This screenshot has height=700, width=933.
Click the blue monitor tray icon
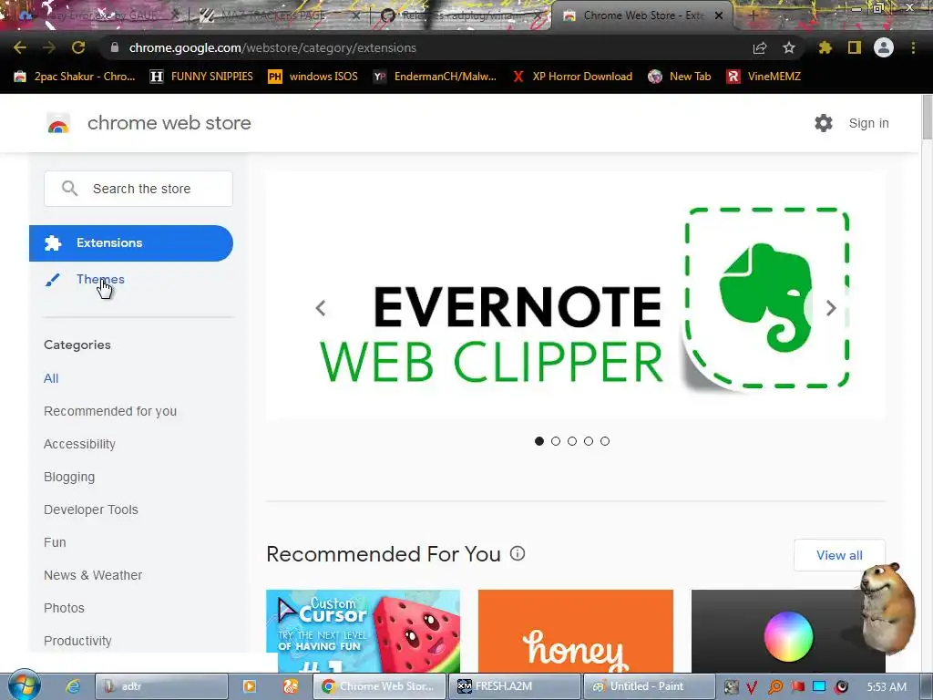[x=819, y=687]
